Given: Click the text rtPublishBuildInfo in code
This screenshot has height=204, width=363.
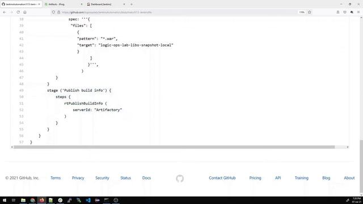Looking at the screenshot, I should (83, 103).
